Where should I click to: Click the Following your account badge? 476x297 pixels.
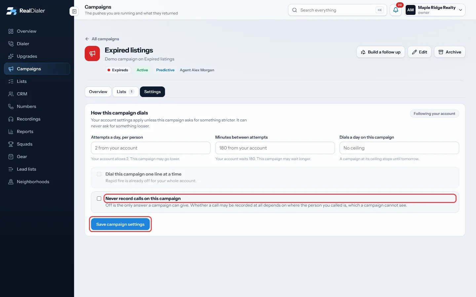pyautogui.click(x=434, y=114)
